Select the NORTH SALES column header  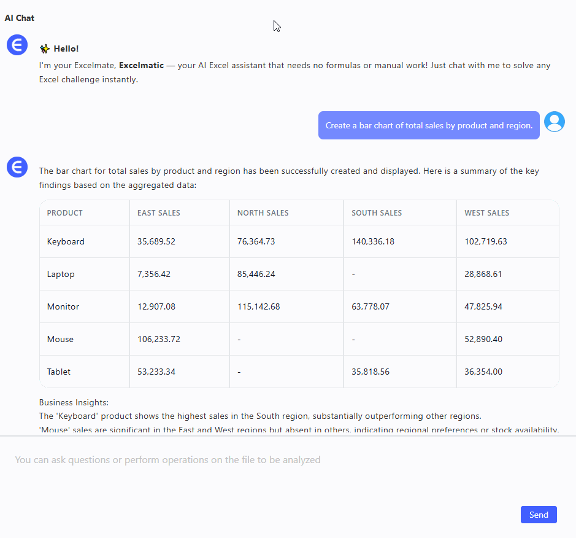(263, 213)
